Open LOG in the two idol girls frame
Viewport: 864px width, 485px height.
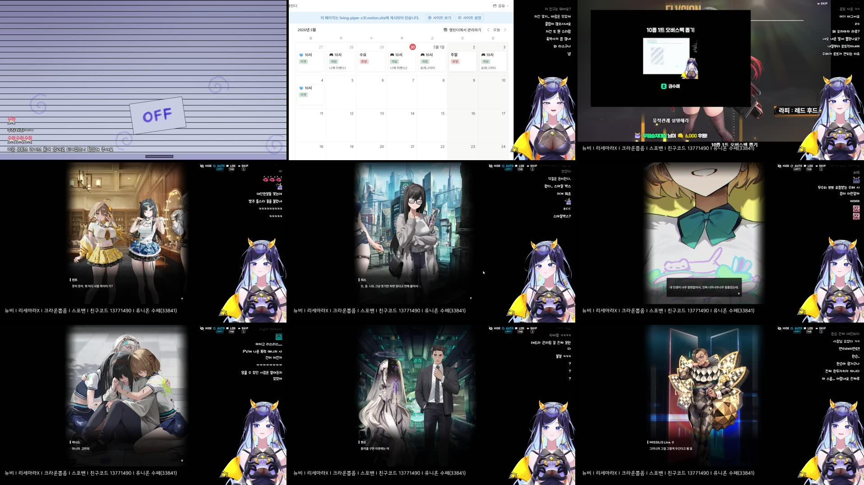tap(231, 166)
